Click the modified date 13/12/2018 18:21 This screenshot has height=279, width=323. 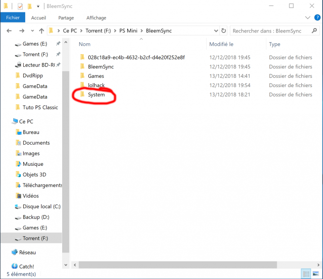230,94
